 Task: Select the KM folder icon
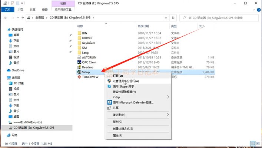(79, 48)
